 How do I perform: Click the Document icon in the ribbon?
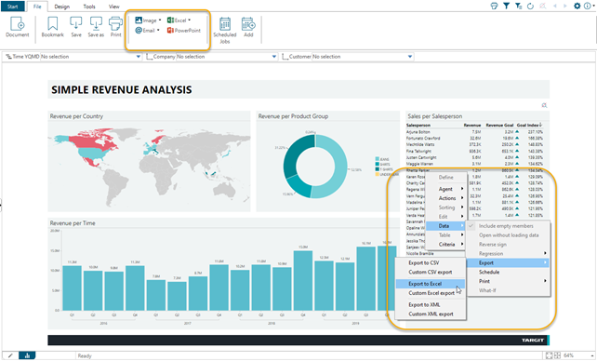[17, 23]
